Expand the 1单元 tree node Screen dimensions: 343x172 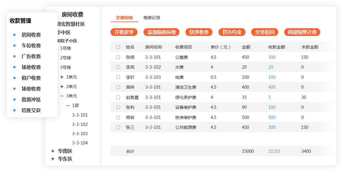pyautogui.click(x=62, y=77)
